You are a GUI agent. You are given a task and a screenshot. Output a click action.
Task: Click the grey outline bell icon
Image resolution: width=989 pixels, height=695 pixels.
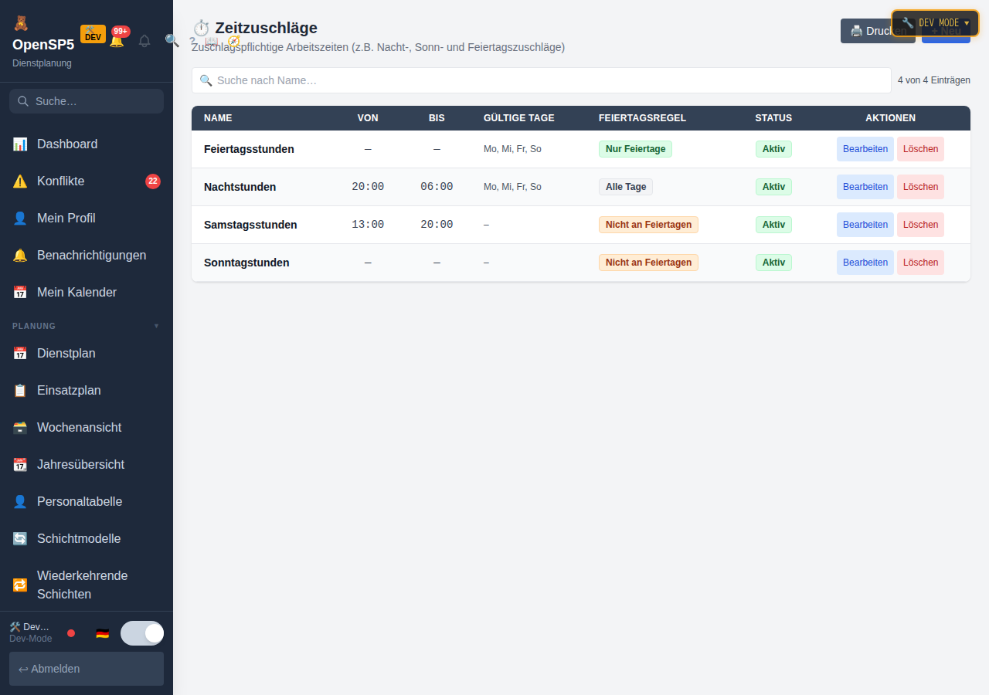(x=144, y=41)
